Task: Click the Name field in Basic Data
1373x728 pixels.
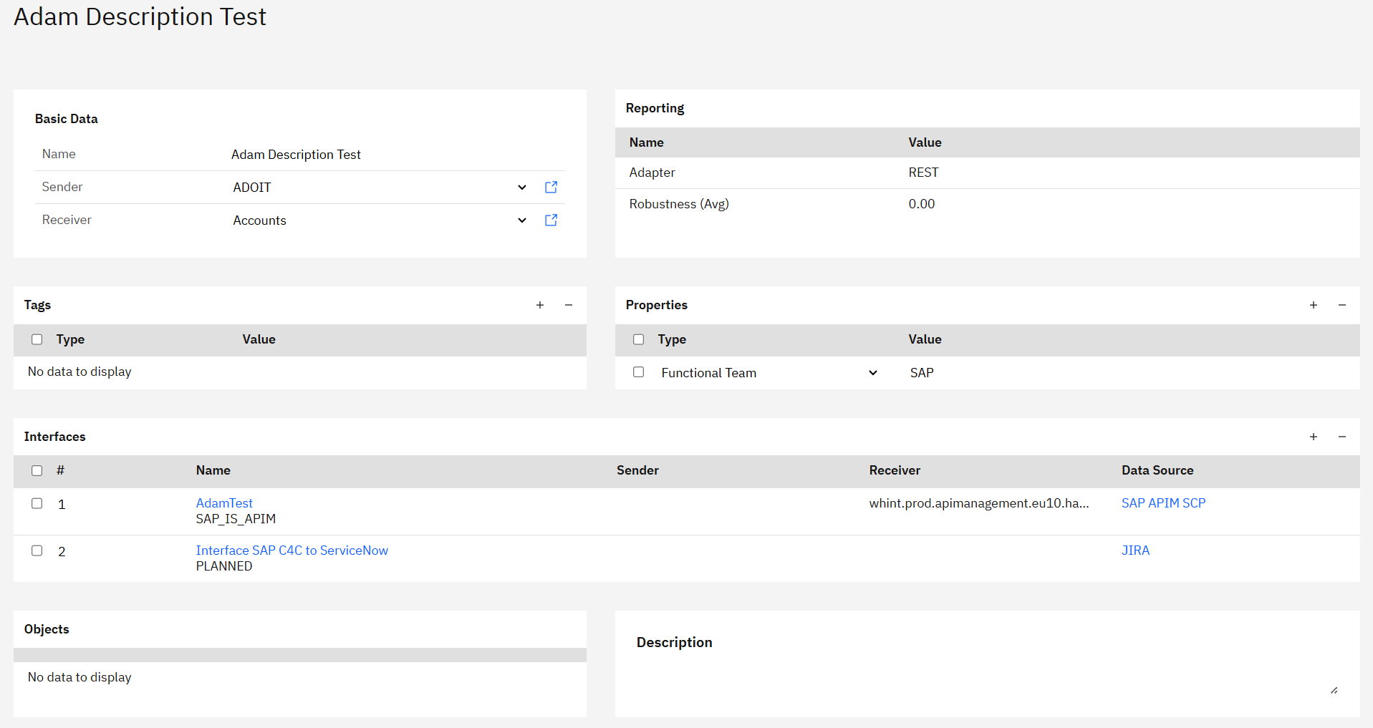Action: coord(296,155)
